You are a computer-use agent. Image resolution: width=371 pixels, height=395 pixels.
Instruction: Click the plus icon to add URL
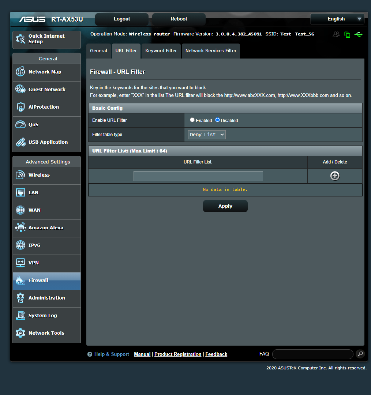pos(335,176)
